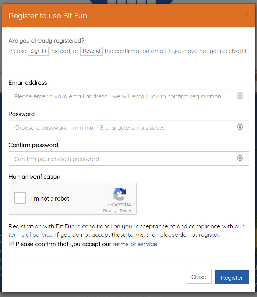Image resolution: width=257 pixels, height=297 pixels.
Task: Click the Close button at the bottom
Action: [x=198, y=277]
